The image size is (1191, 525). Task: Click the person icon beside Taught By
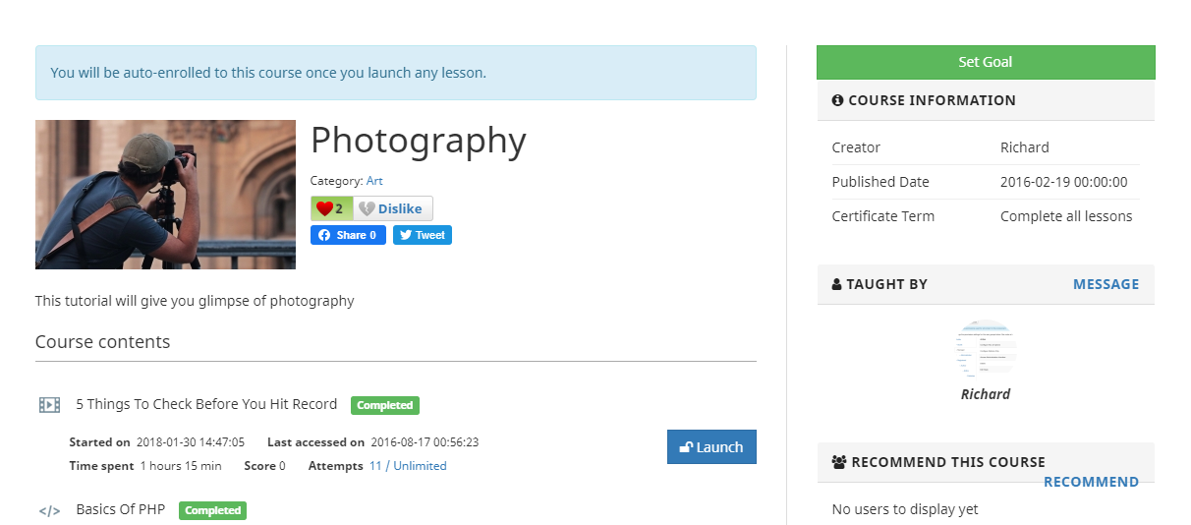pos(837,284)
